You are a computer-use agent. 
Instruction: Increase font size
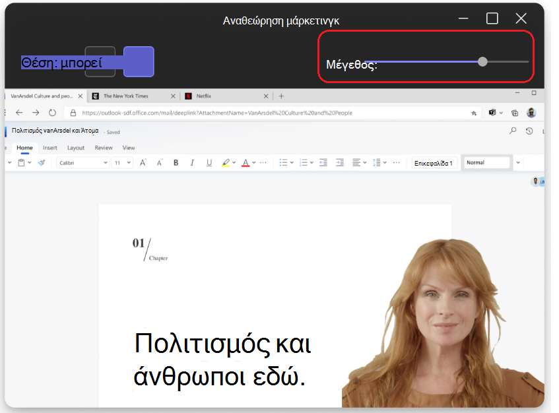pyautogui.click(x=143, y=162)
